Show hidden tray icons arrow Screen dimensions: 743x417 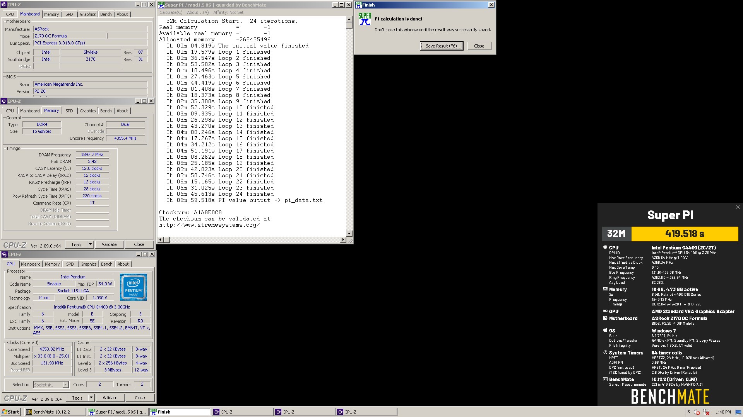coord(688,412)
